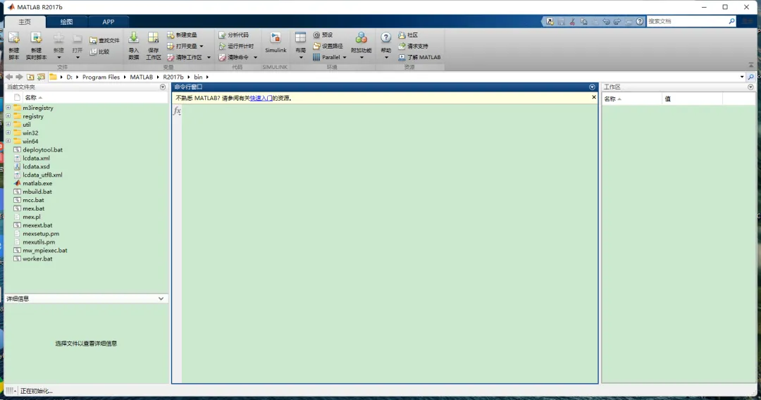Click the fx function browser icon
This screenshot has height=400, width=761.
click(177, 111)
